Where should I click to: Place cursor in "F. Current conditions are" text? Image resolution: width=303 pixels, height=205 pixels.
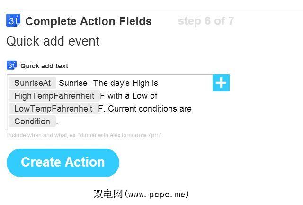click(145, 109)
